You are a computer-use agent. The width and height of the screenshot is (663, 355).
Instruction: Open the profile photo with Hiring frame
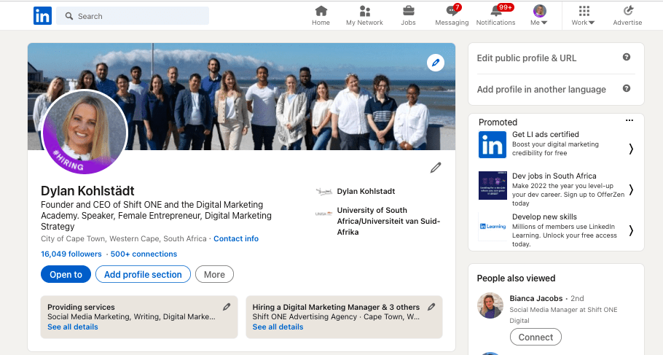click(85, 132)
